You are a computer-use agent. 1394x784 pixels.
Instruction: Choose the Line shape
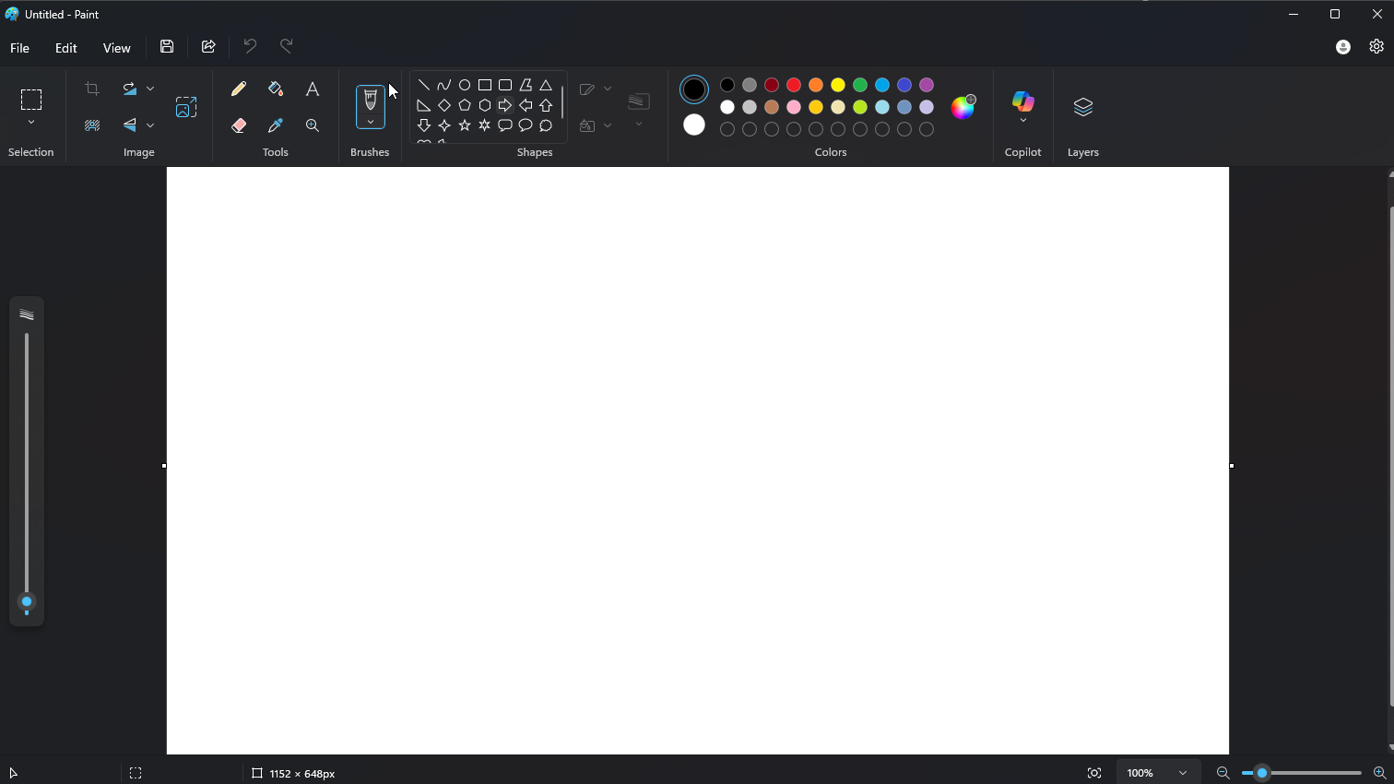(424, 85)
